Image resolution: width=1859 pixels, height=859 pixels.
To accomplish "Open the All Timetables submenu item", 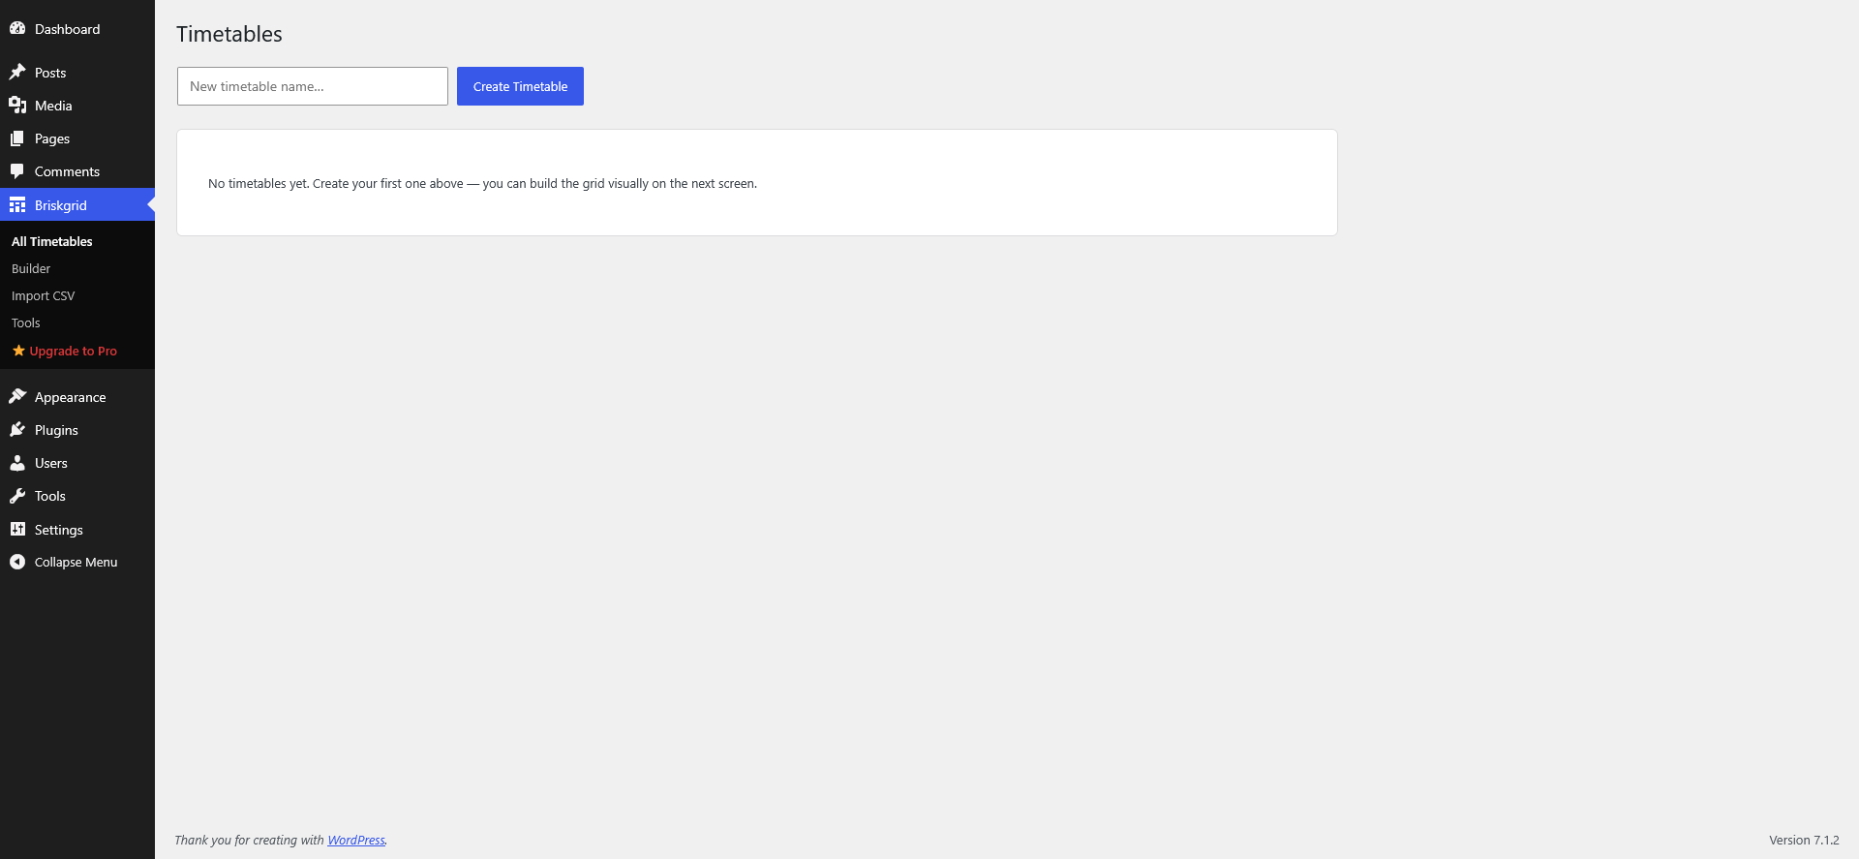I will coord(52,241).
